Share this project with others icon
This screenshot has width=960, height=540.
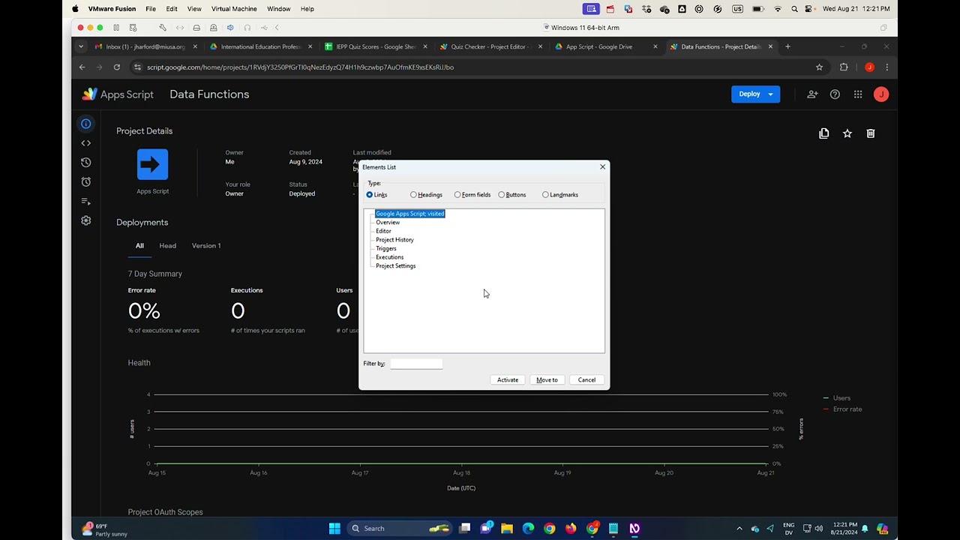(x=812, y=94)
